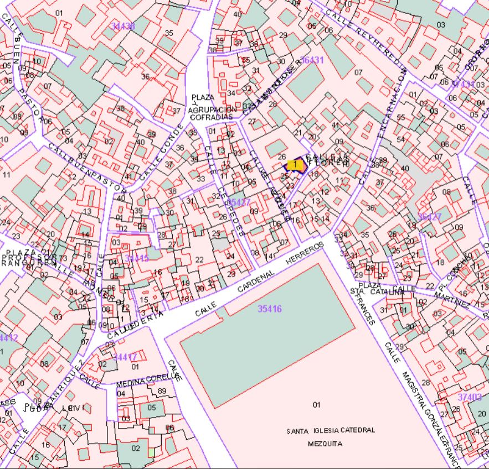489x469 pixels.
Task: Click block number 34417 label
Action: coord(125,357)
